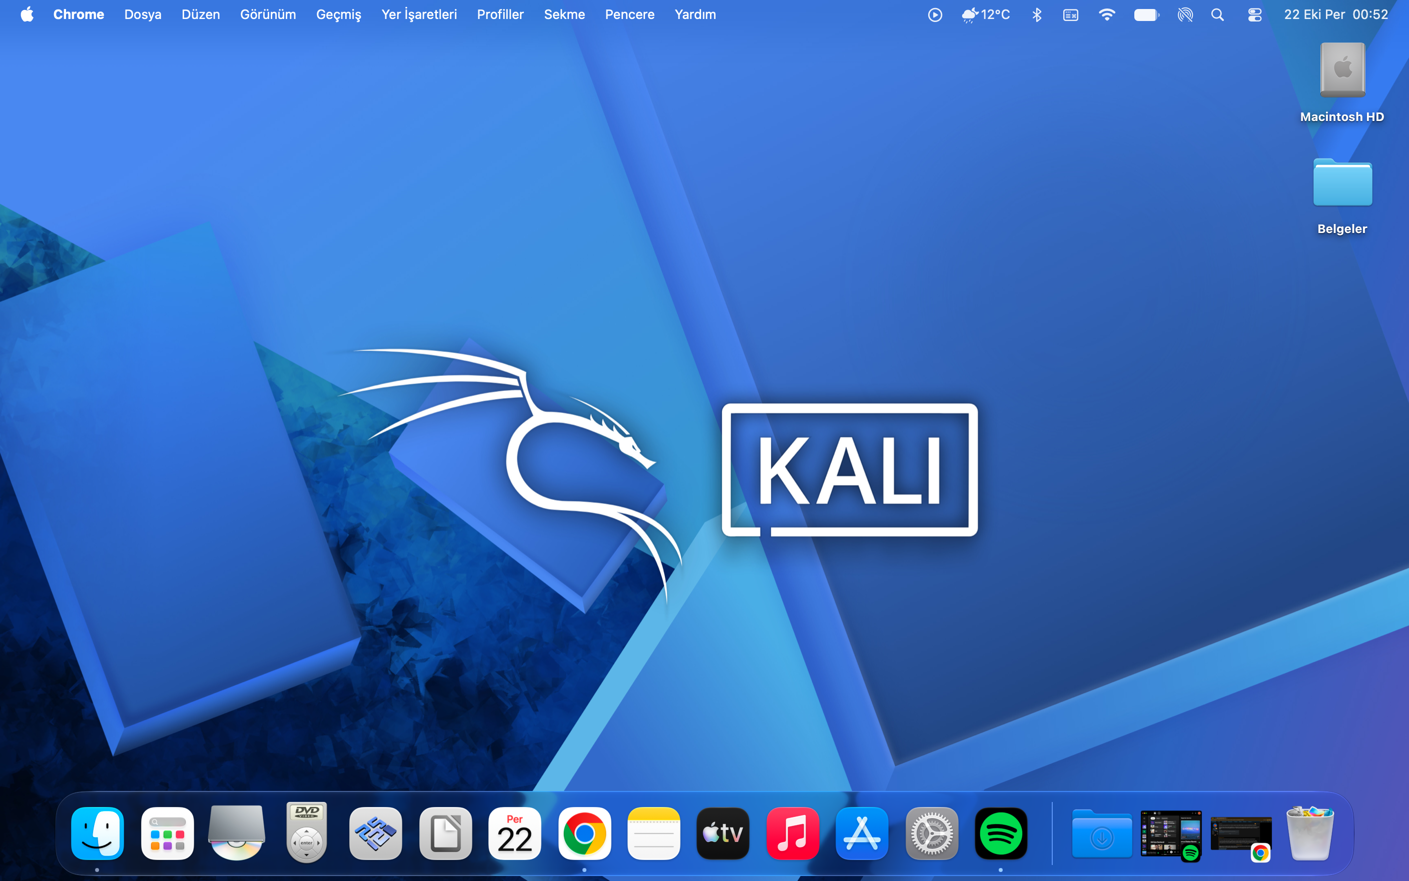The height and width of the screenshot is (881, 1409).
Task: Open the Notes app
Action: [x=653, y=833]
